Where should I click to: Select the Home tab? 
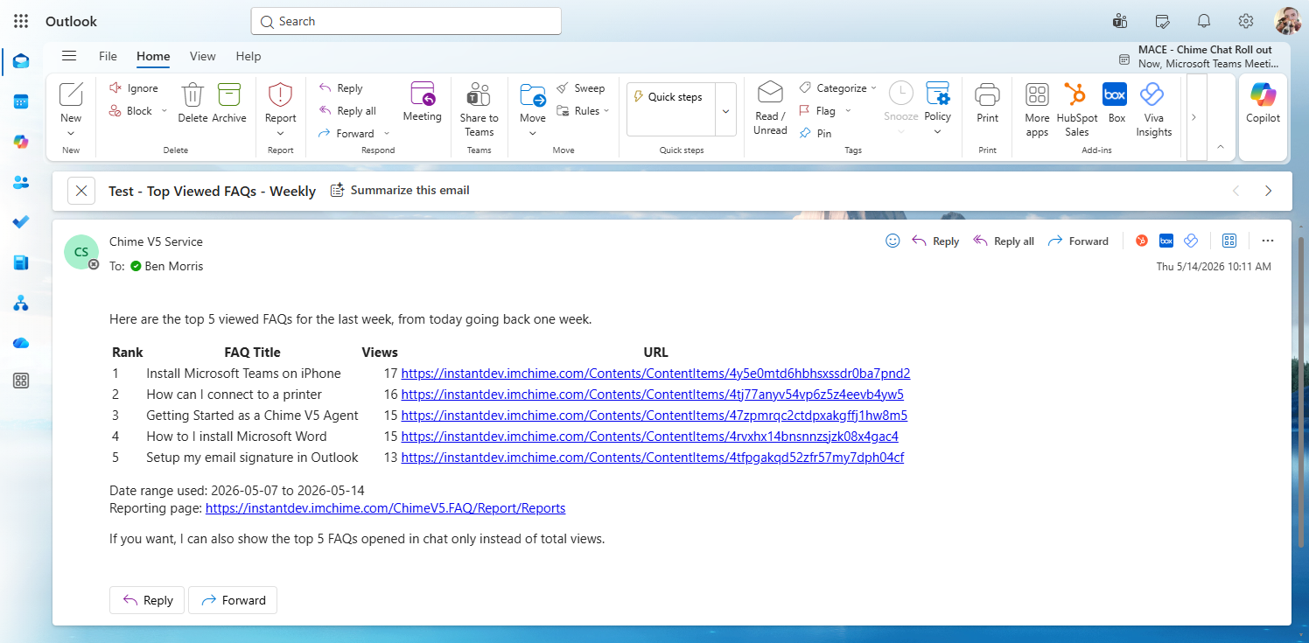tap(153, 56)
